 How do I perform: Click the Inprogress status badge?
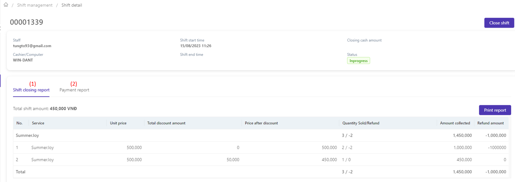pos(358,61)
